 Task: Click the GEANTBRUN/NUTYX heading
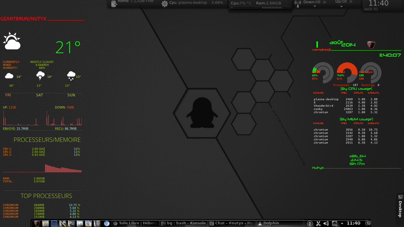(23, 19)
